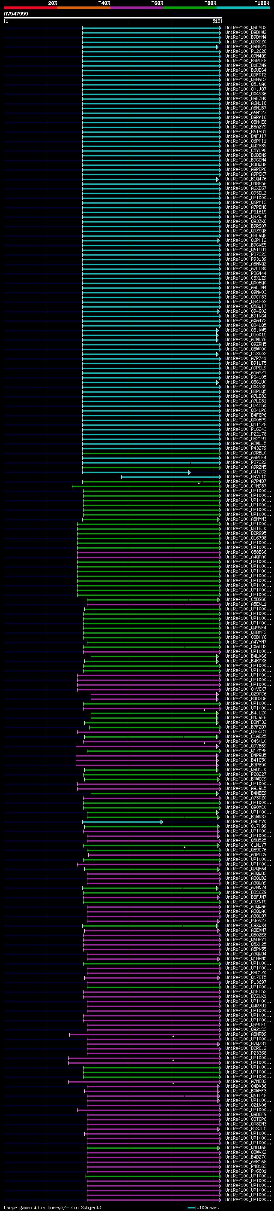Select label UniRef100_A7PEH8
The width and height of the screenshot is (274, 1211).
point(246,207)
